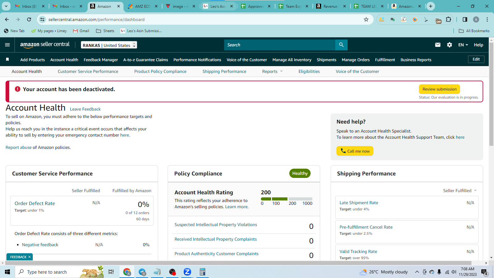Reload the page
The height and width of the screenshot is (278, 494).
(x=29, y=19)
